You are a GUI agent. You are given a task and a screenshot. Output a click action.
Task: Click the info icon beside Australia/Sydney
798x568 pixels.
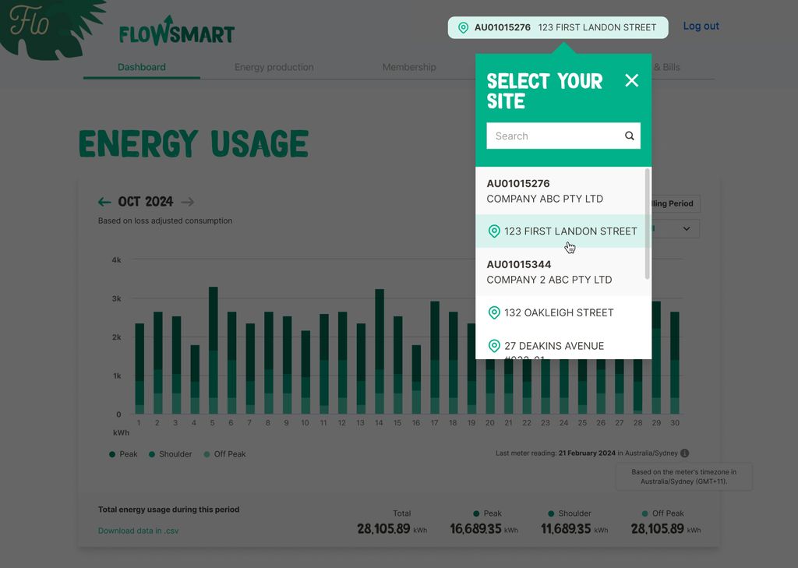click(684, 453)
